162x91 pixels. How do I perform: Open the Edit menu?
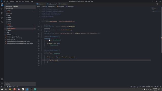[7, 1]
